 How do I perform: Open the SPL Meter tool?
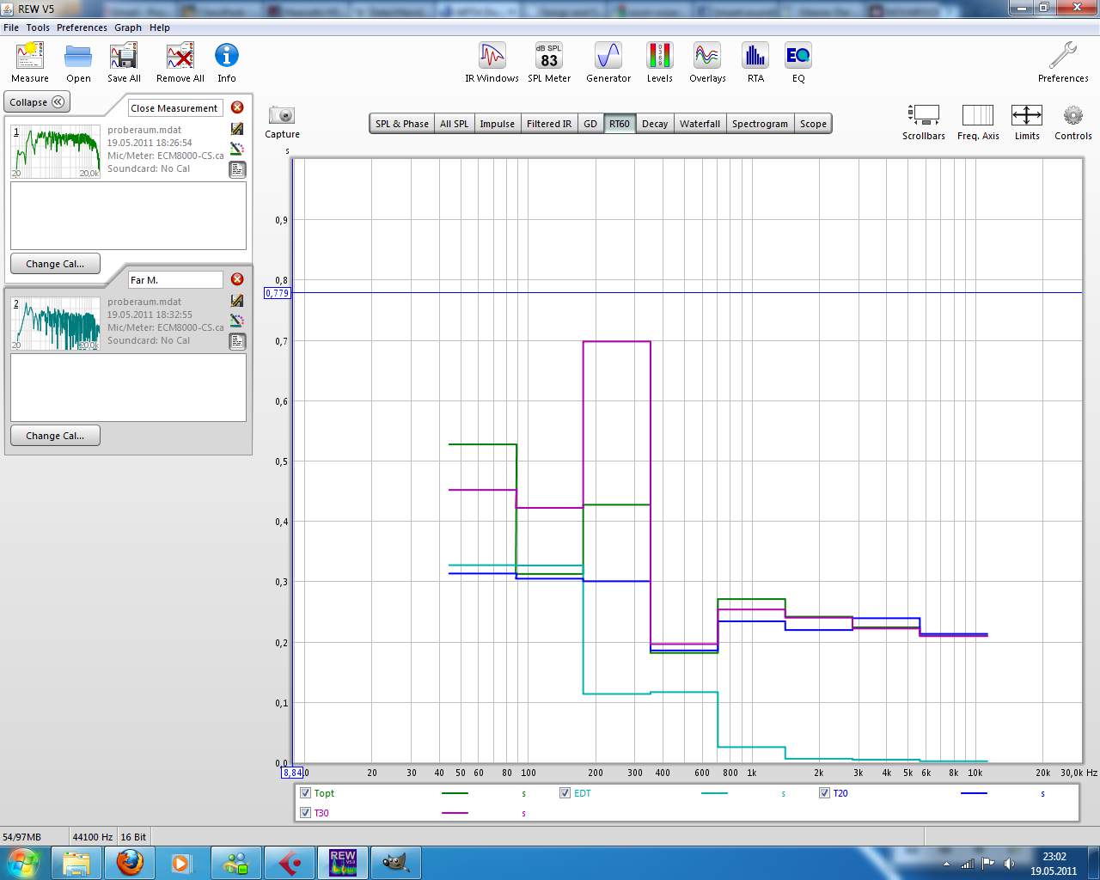point(549,57)
